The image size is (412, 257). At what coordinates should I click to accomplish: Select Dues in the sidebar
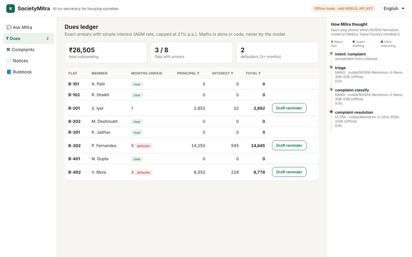29,39
